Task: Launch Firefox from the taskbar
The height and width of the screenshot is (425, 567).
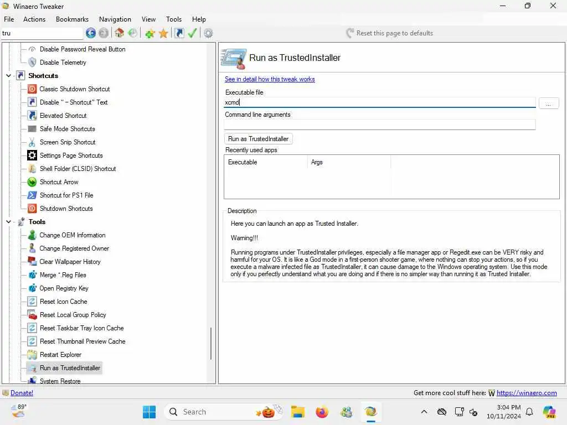Action: [322, 412]
